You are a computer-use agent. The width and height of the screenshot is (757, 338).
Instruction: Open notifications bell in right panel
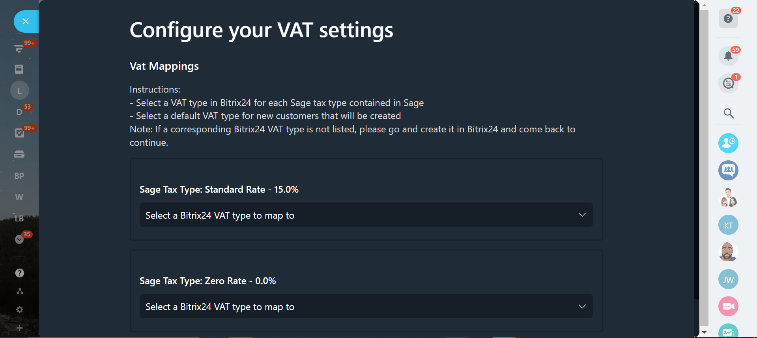tap(728, 56)
